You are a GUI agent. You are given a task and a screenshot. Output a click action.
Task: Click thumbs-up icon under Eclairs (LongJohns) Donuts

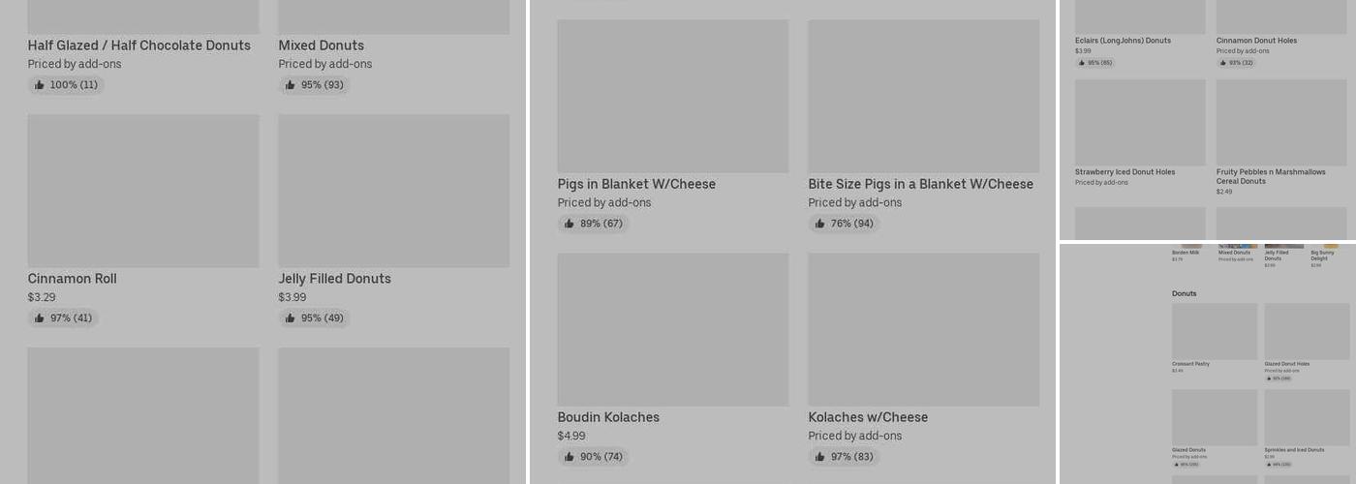1082,63
